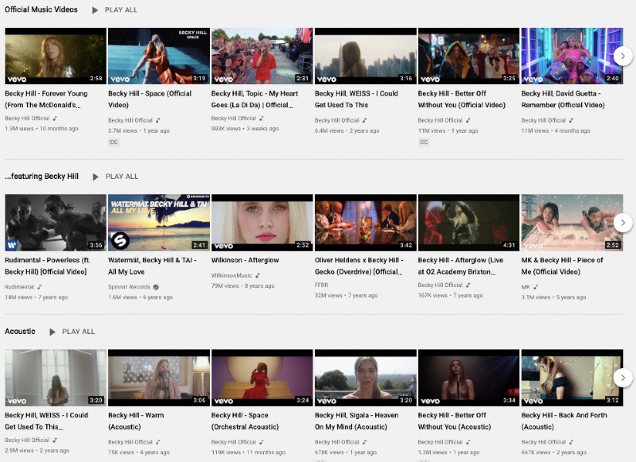Click title Rudimental - Powerless
636x462 pixels.
[x=48, y=266]
